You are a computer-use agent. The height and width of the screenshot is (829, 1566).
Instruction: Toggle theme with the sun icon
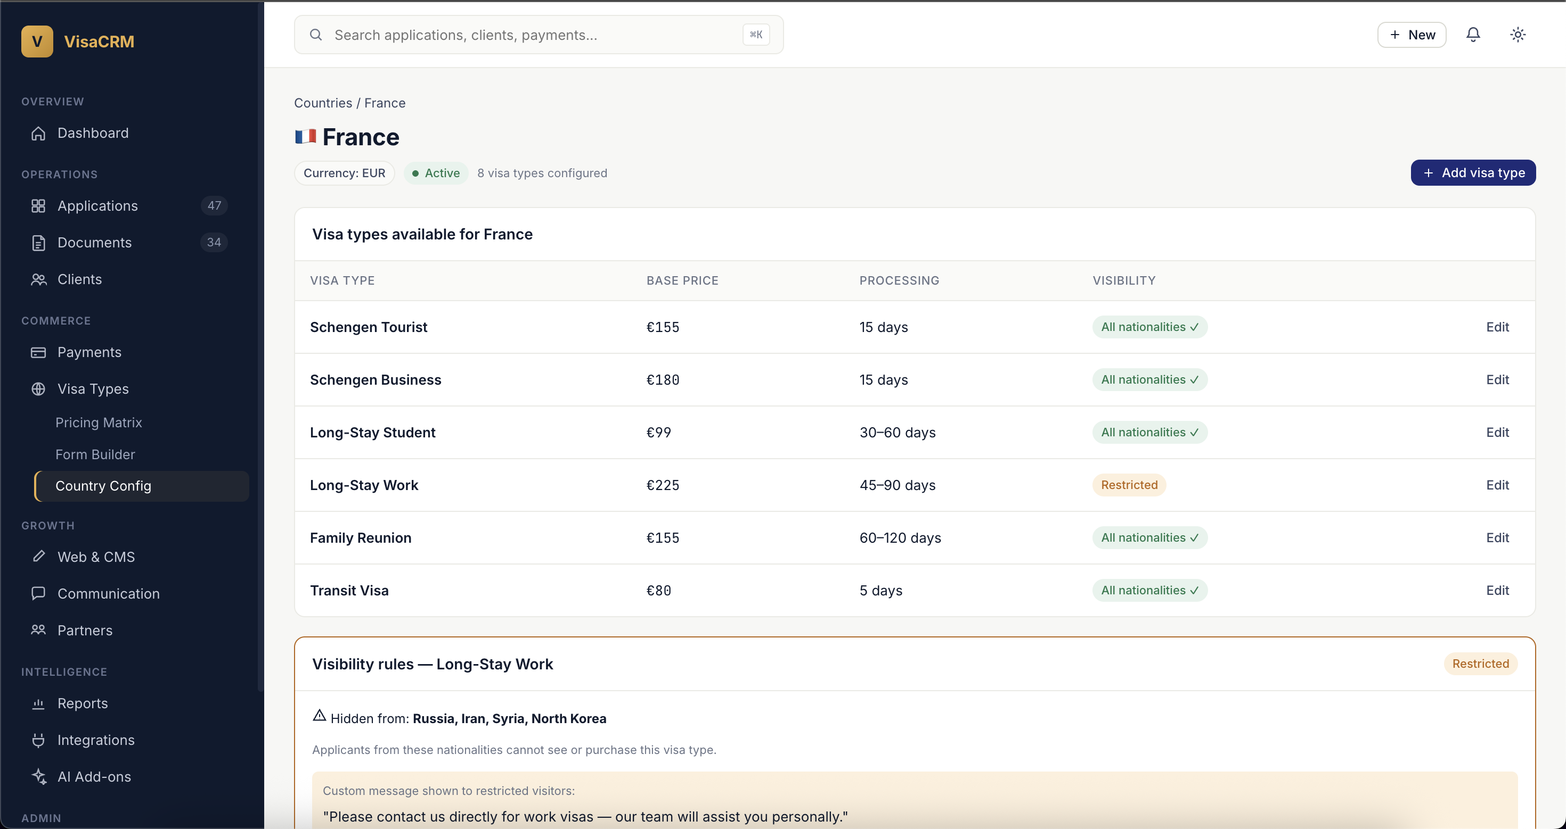[x=1518, y=35]
